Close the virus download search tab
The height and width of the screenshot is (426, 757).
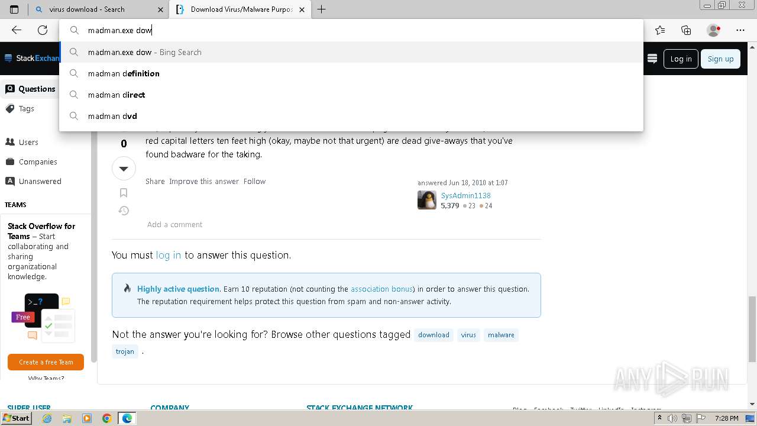tap(161, 9)
